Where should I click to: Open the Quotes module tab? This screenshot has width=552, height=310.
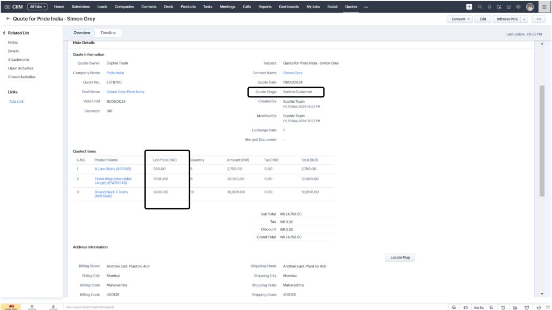pyautogui.click(x=351, y=6)
